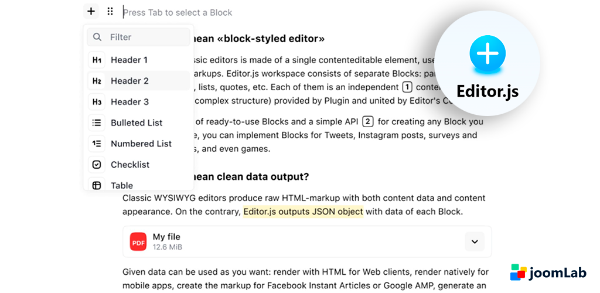Click the Table icon
This screenshot has width=600, height=293.
coord(97,185)
